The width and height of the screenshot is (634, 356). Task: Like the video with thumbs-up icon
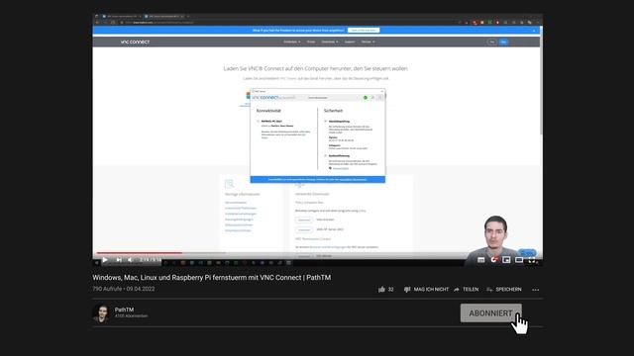381,290
